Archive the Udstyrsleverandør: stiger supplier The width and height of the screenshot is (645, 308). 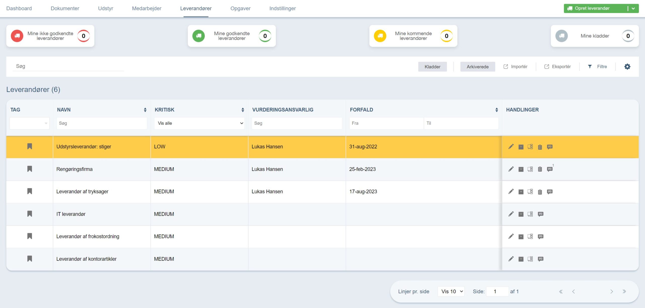(521, 147)
